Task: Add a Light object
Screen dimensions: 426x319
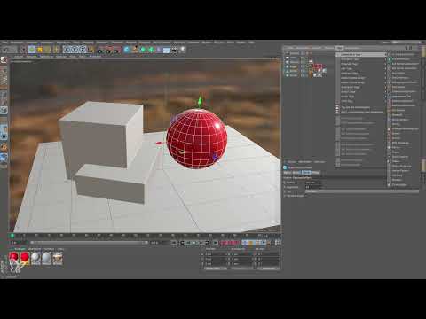Action: click(183, 50)
